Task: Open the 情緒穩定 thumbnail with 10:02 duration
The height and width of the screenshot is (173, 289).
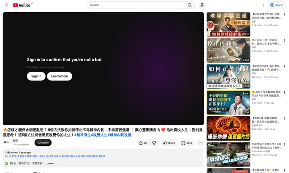Action: [228, 154]
